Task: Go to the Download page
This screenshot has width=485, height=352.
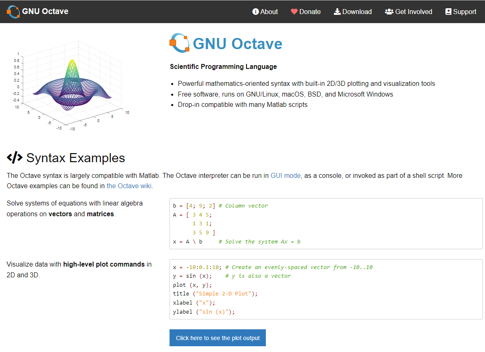Action: click(353, 12)
